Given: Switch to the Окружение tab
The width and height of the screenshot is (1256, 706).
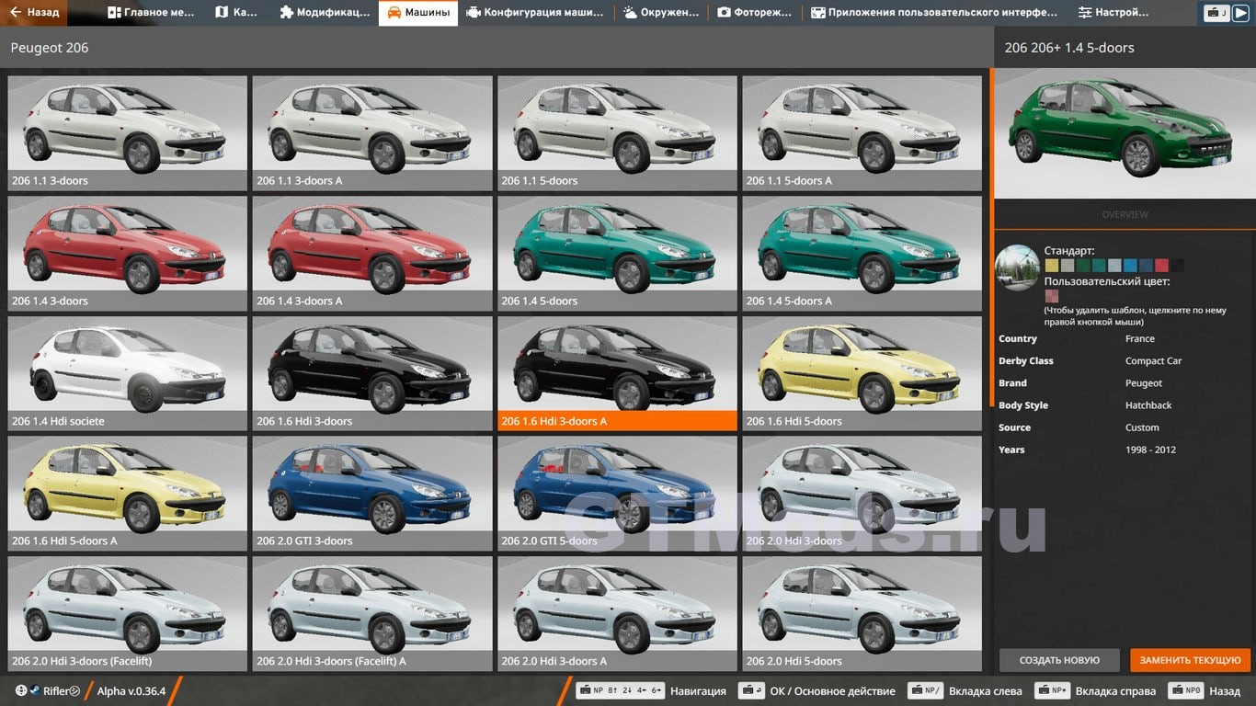Looking at the screenshot, I should [662, 13].
